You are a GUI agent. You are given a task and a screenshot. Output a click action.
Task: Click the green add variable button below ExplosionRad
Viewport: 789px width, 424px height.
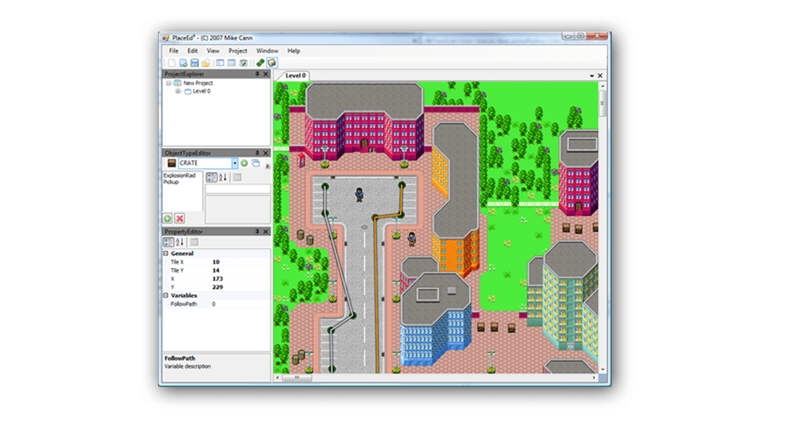coord(168,219)
